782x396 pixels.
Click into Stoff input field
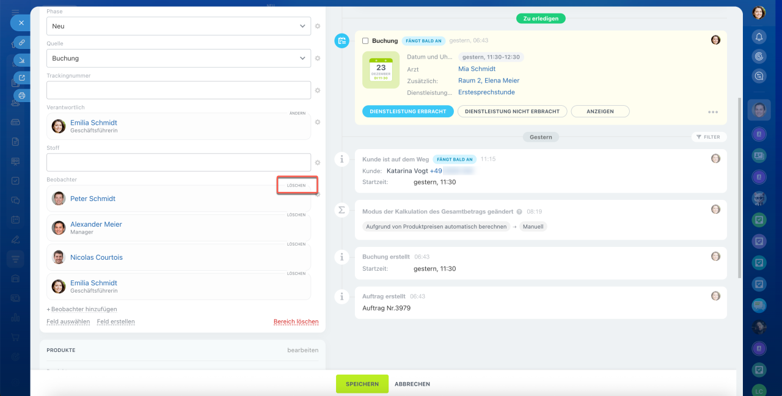[178, 163]
